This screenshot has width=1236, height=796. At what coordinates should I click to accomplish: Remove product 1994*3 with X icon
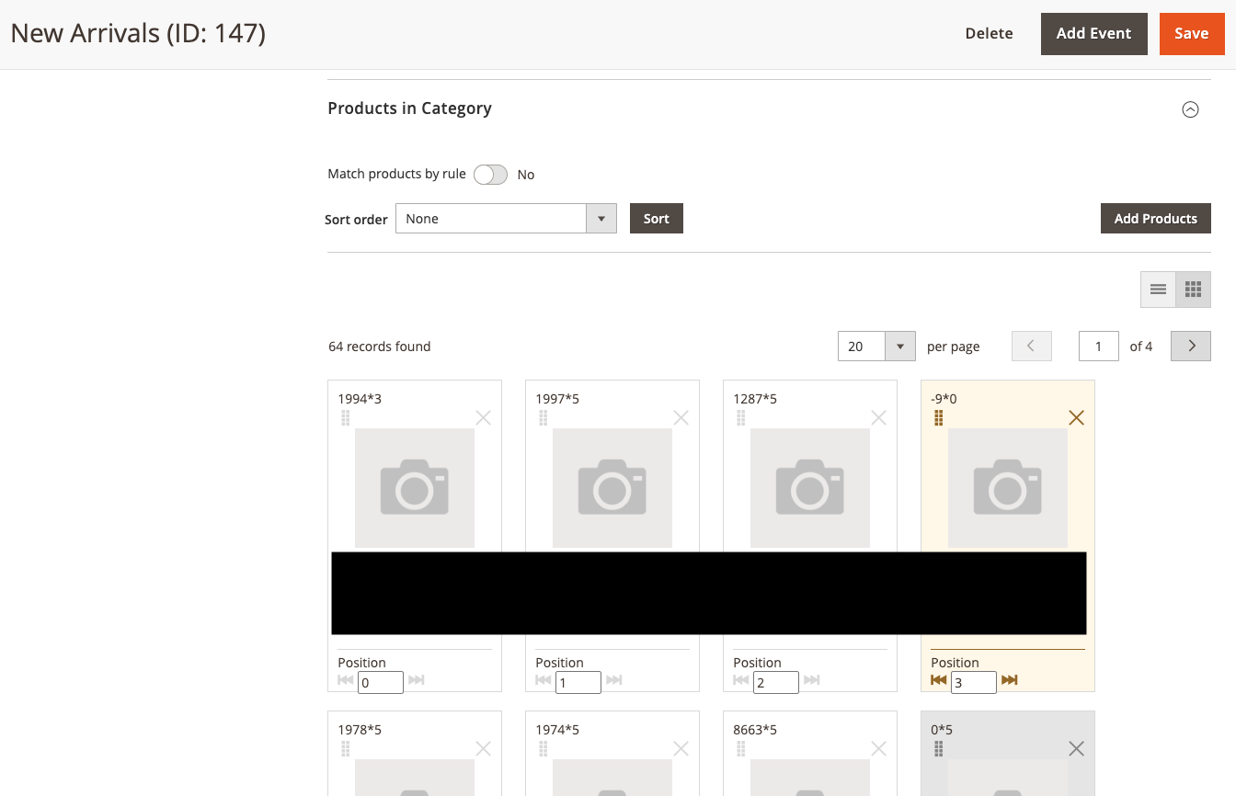(483, 418)
